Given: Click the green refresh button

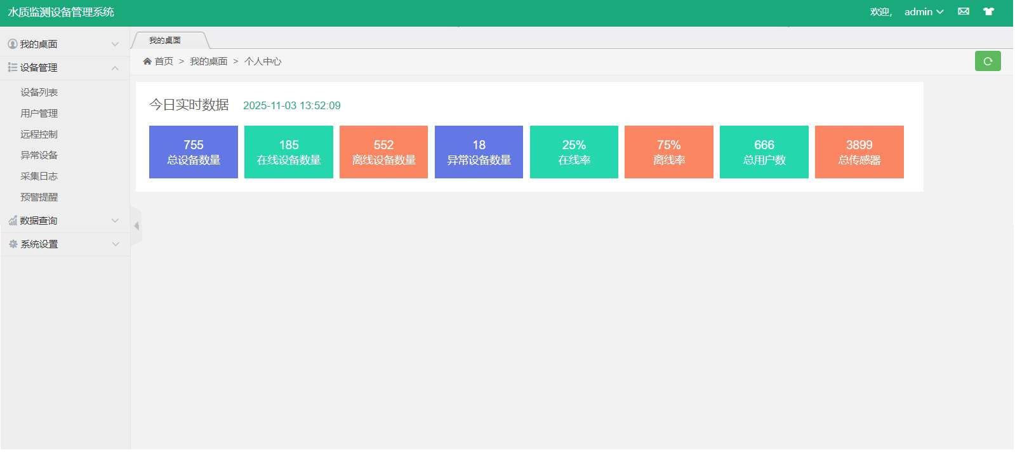Looking at the screenshot, I should pyautogui.click(x=987, y=61).
